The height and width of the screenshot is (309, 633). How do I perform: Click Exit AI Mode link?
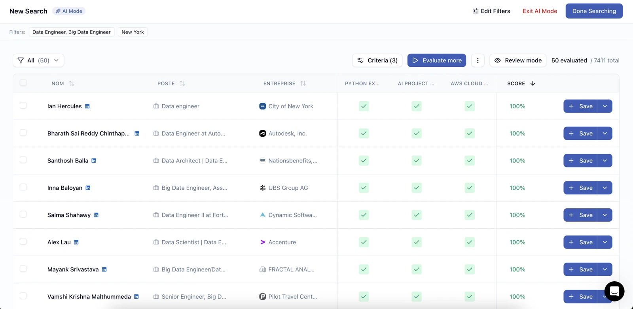pos(540,11)
